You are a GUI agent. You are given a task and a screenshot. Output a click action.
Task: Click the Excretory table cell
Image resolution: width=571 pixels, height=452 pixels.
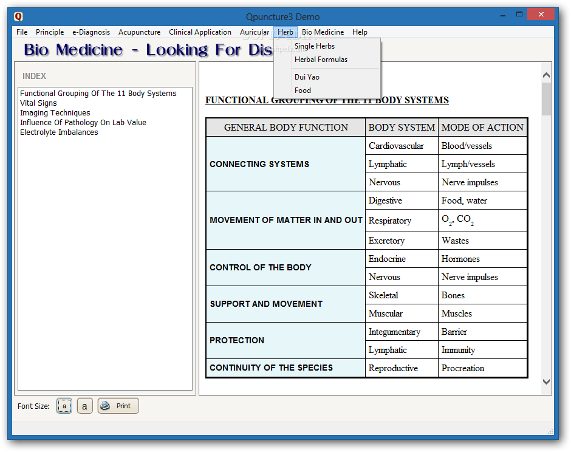click(402, 241)
